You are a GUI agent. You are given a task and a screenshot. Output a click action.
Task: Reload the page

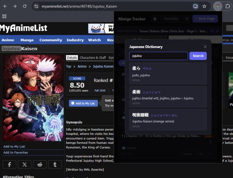point(25,6)
